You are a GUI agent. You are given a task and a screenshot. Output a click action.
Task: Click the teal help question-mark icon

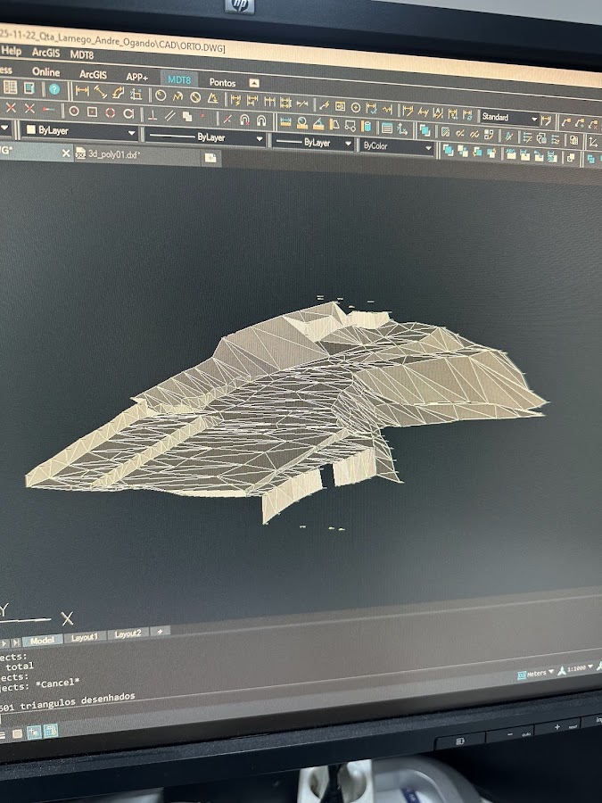[54, 90]
